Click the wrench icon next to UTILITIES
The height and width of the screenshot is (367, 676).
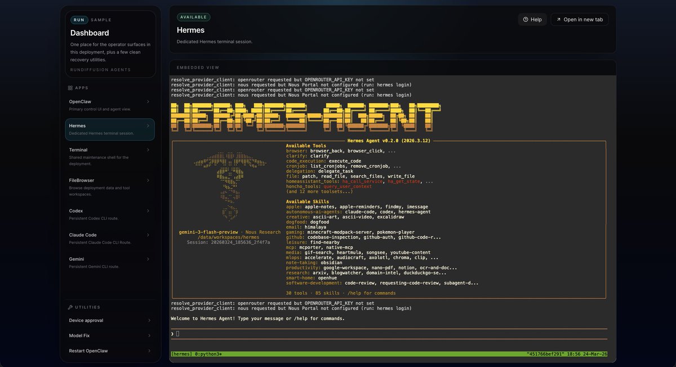(70, 307)
